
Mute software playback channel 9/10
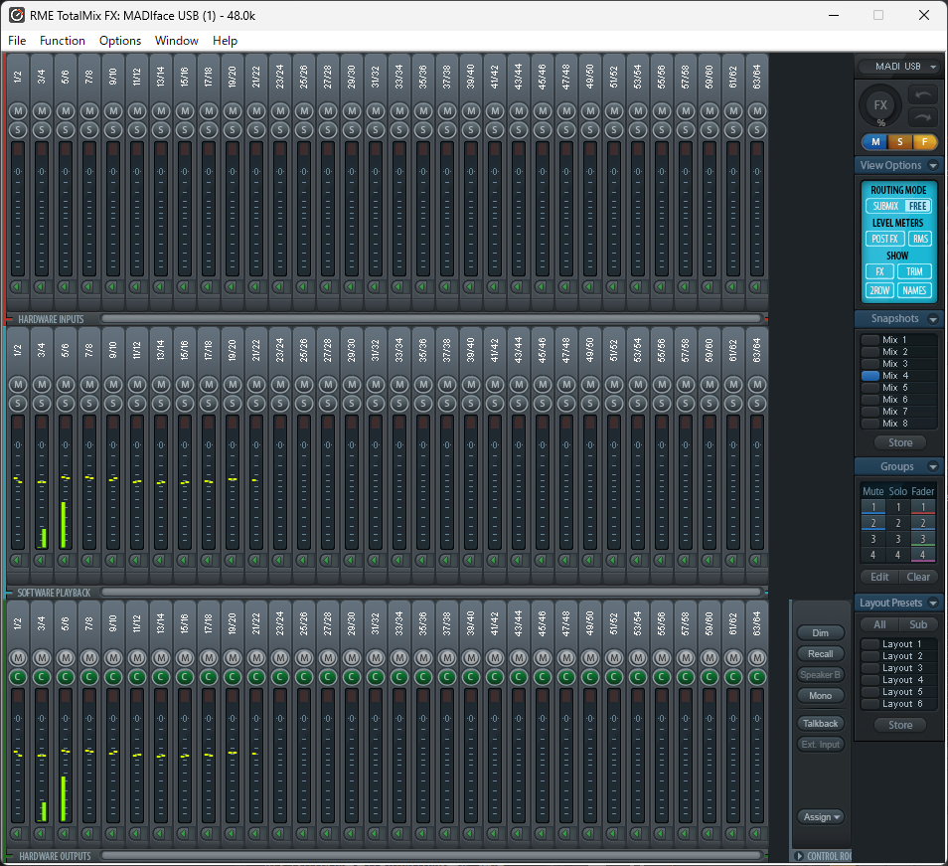(113, 385)
